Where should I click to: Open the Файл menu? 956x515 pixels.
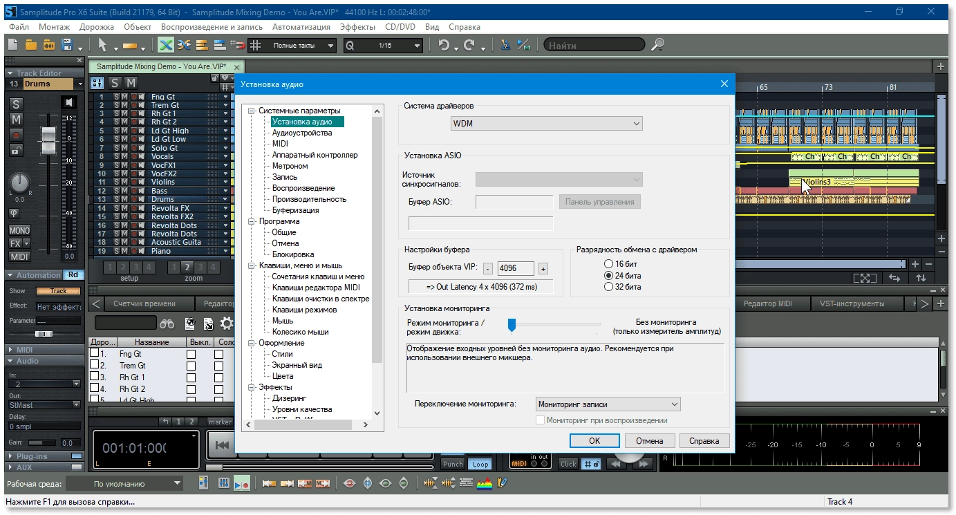coord(19,27)
